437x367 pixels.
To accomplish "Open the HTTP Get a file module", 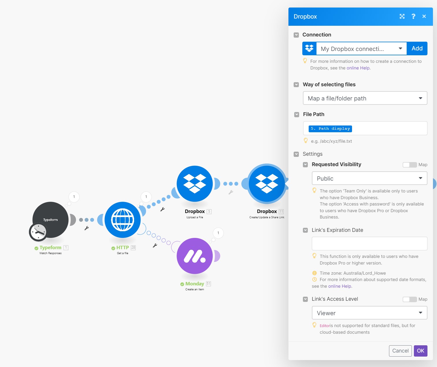I will (x=123, y=220).
